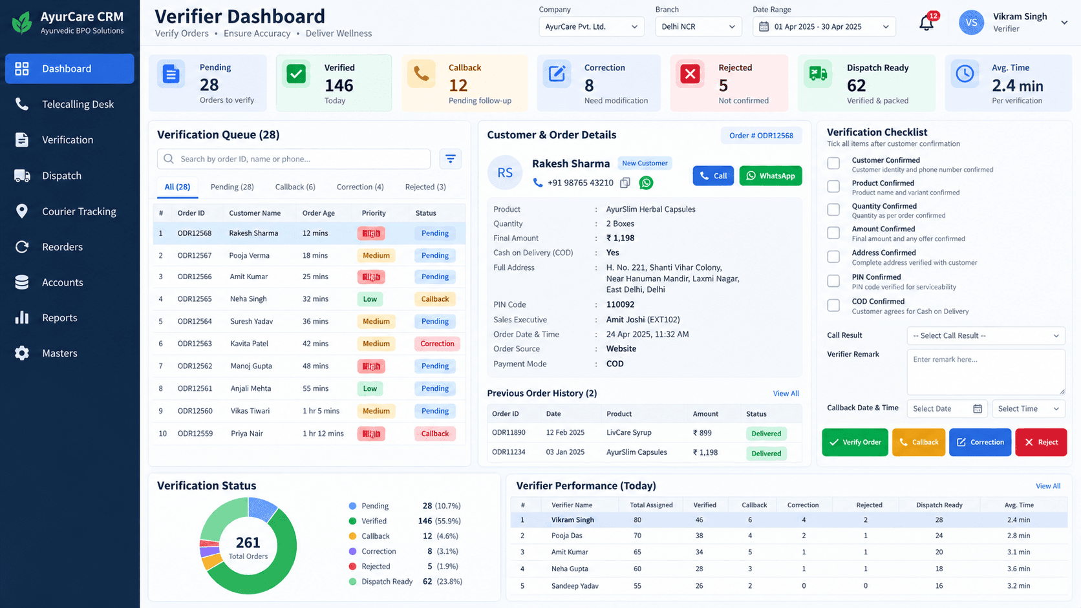Click the Dispatch truck icon in sidebar

click(x=22, y=176)
